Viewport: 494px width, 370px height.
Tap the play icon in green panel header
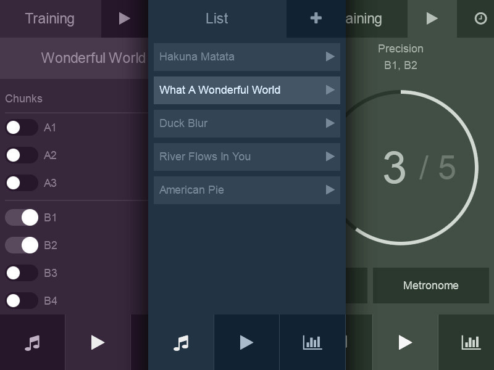point(432,18)
